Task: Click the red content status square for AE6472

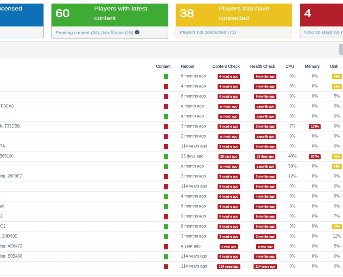Action: [166, 246]
